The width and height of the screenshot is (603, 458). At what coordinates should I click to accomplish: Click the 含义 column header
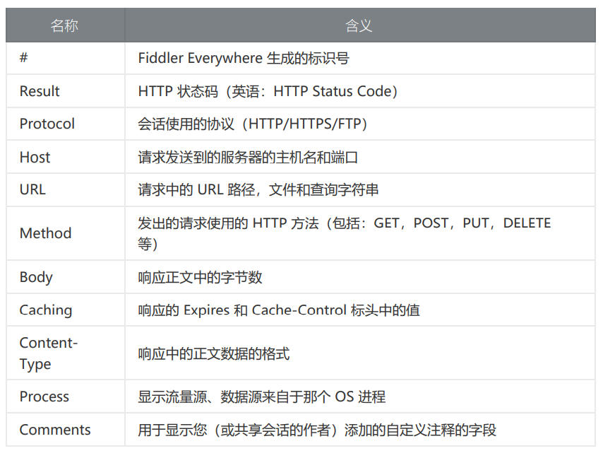[x=359, y=25]
